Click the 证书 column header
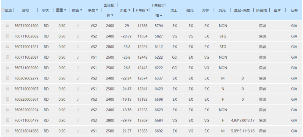 coord(294,10)
